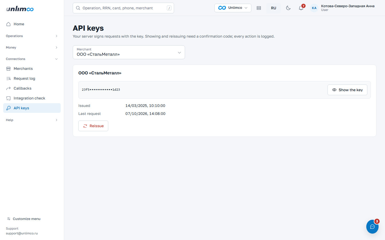Click the ООО «СтальМеталл» card heading
The width and height of the screenshot is (385, 240).
[100, 73]
